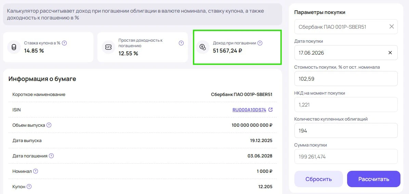
Task: Show help for Объем выпуска
Action: (x=49, y=125)
